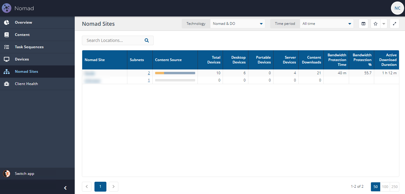This screenshot has width=405, height=194.
Task: Click the Nomad Sites page heading
Action: [x=98, y=24]
